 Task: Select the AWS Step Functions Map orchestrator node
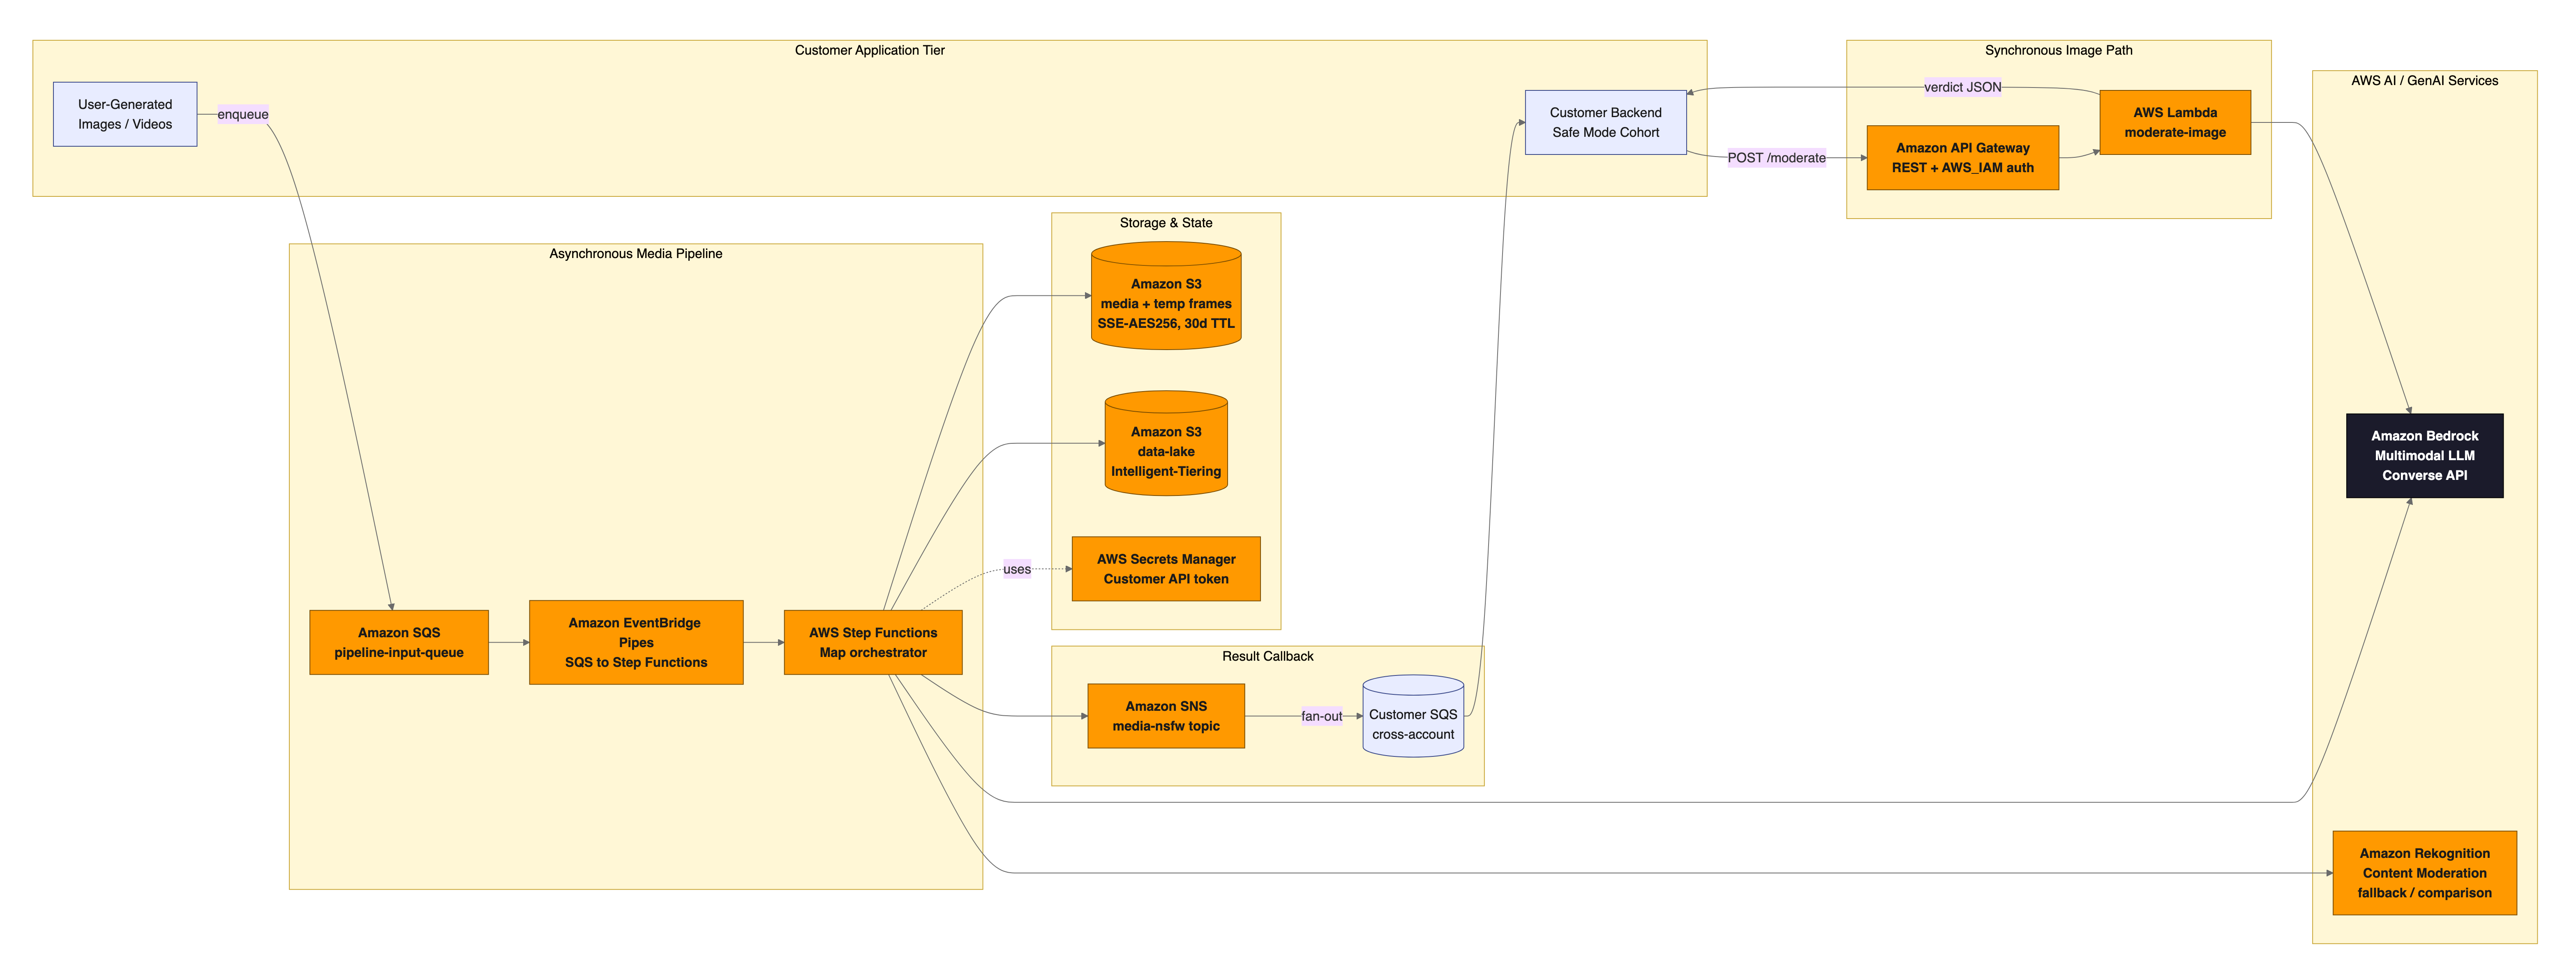(873, 642)
